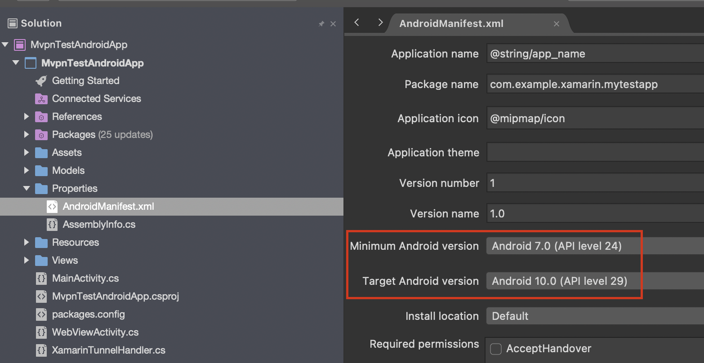Image resolution: width=704 pixels, height=363 pixels.
Task: Click the References folder icon
Action: [41, 117]
